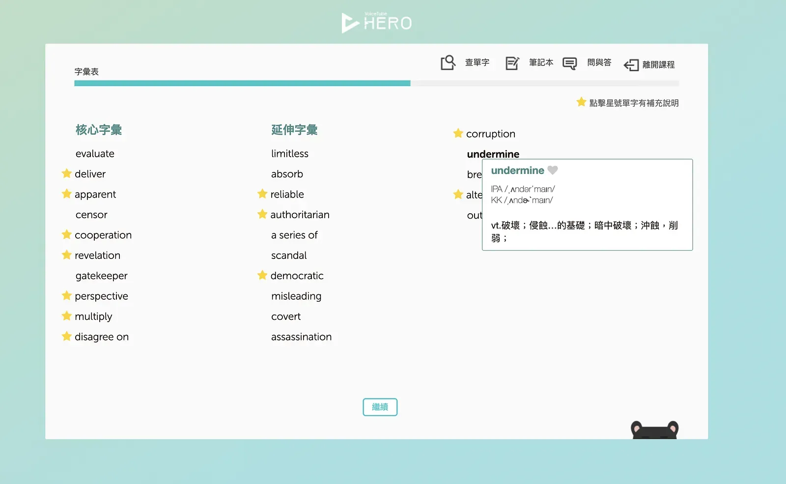The width and height of the screenshot is (786, 484).
Task: Click the star next to disagree on
Action: point(67,336)
